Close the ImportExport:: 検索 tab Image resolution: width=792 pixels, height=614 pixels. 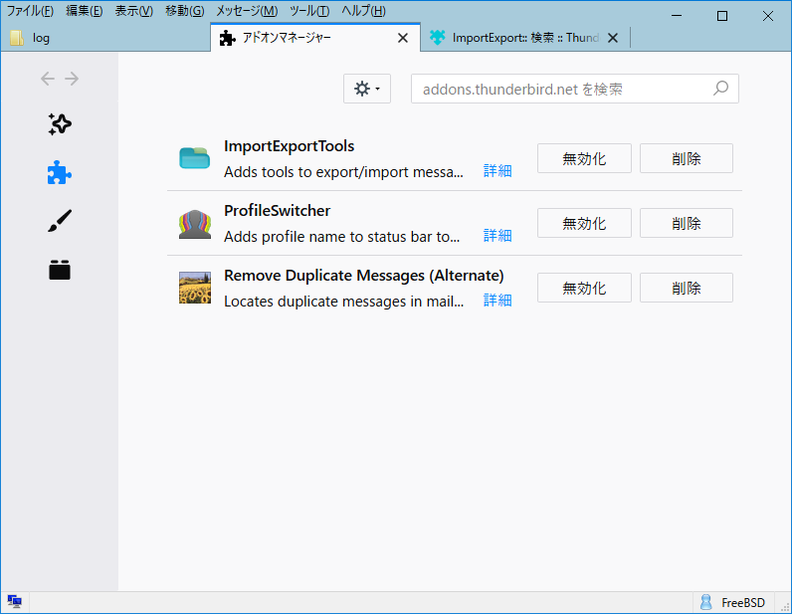613,38
